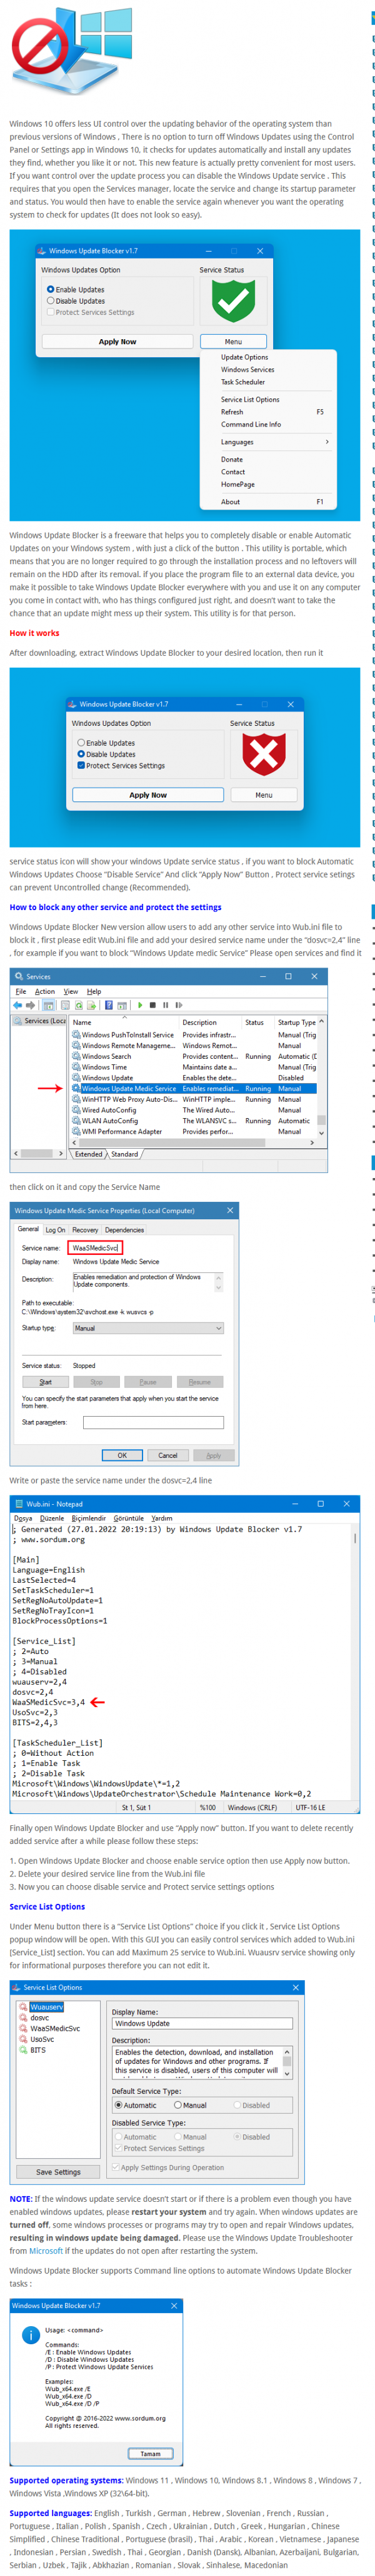Open the File menu in Services window
This screenshot has width=375, height=2576.
pos(20,991)
